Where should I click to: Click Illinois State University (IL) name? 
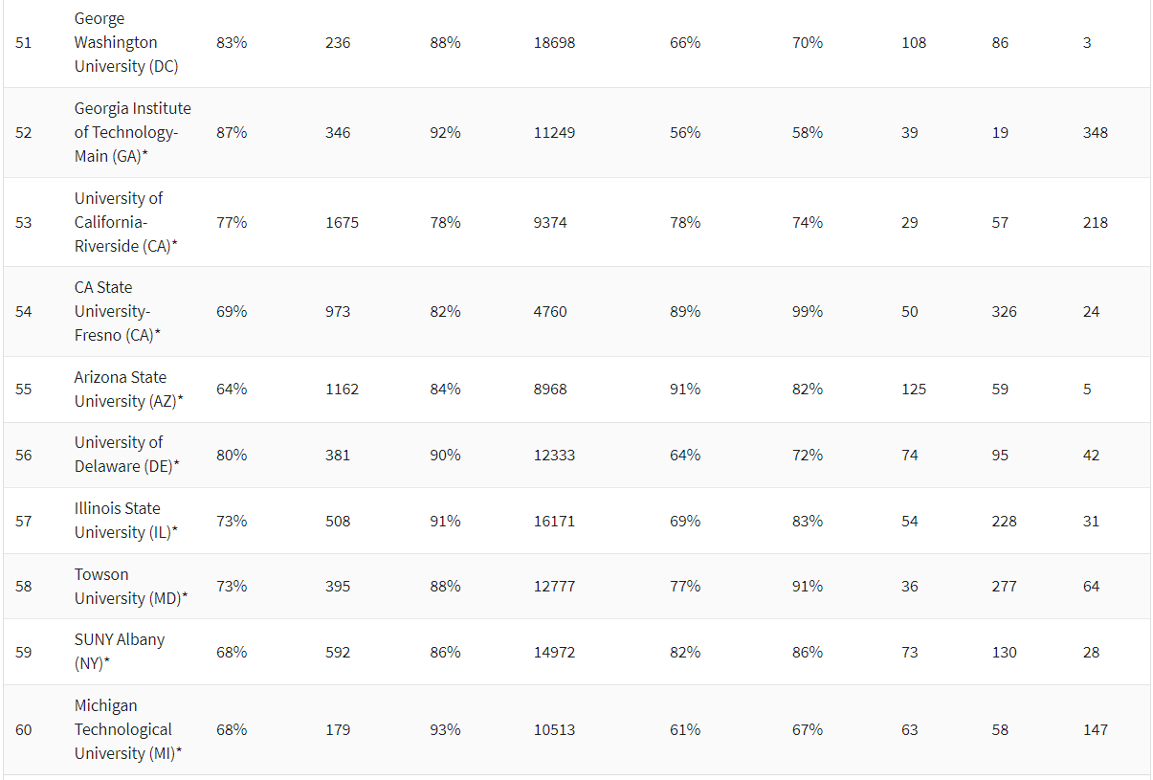tap(126, 521)
